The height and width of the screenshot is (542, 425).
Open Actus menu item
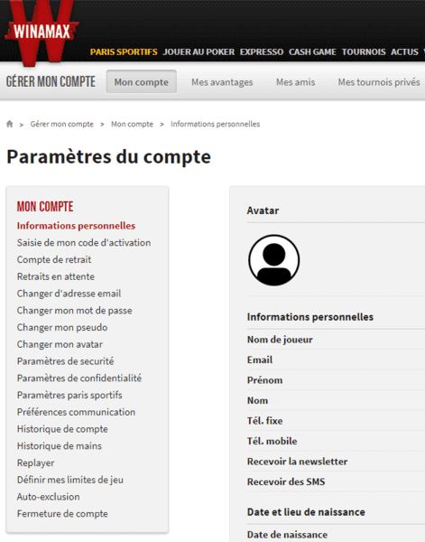[404, 51]
